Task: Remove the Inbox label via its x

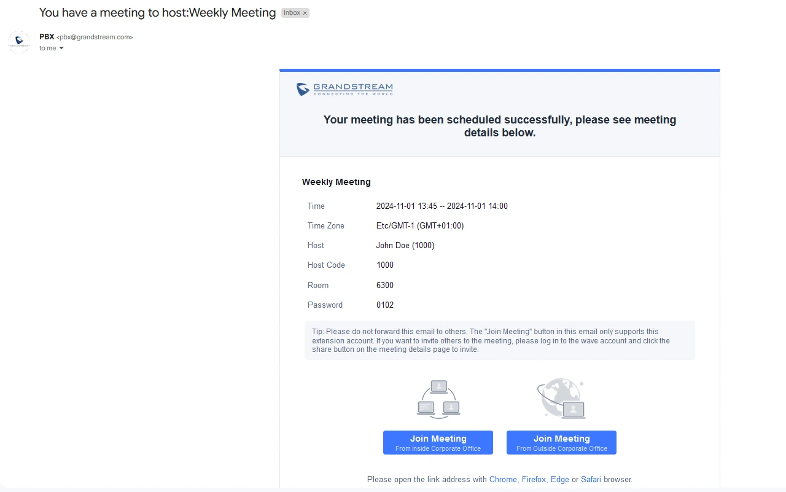Action: (305, 13)
